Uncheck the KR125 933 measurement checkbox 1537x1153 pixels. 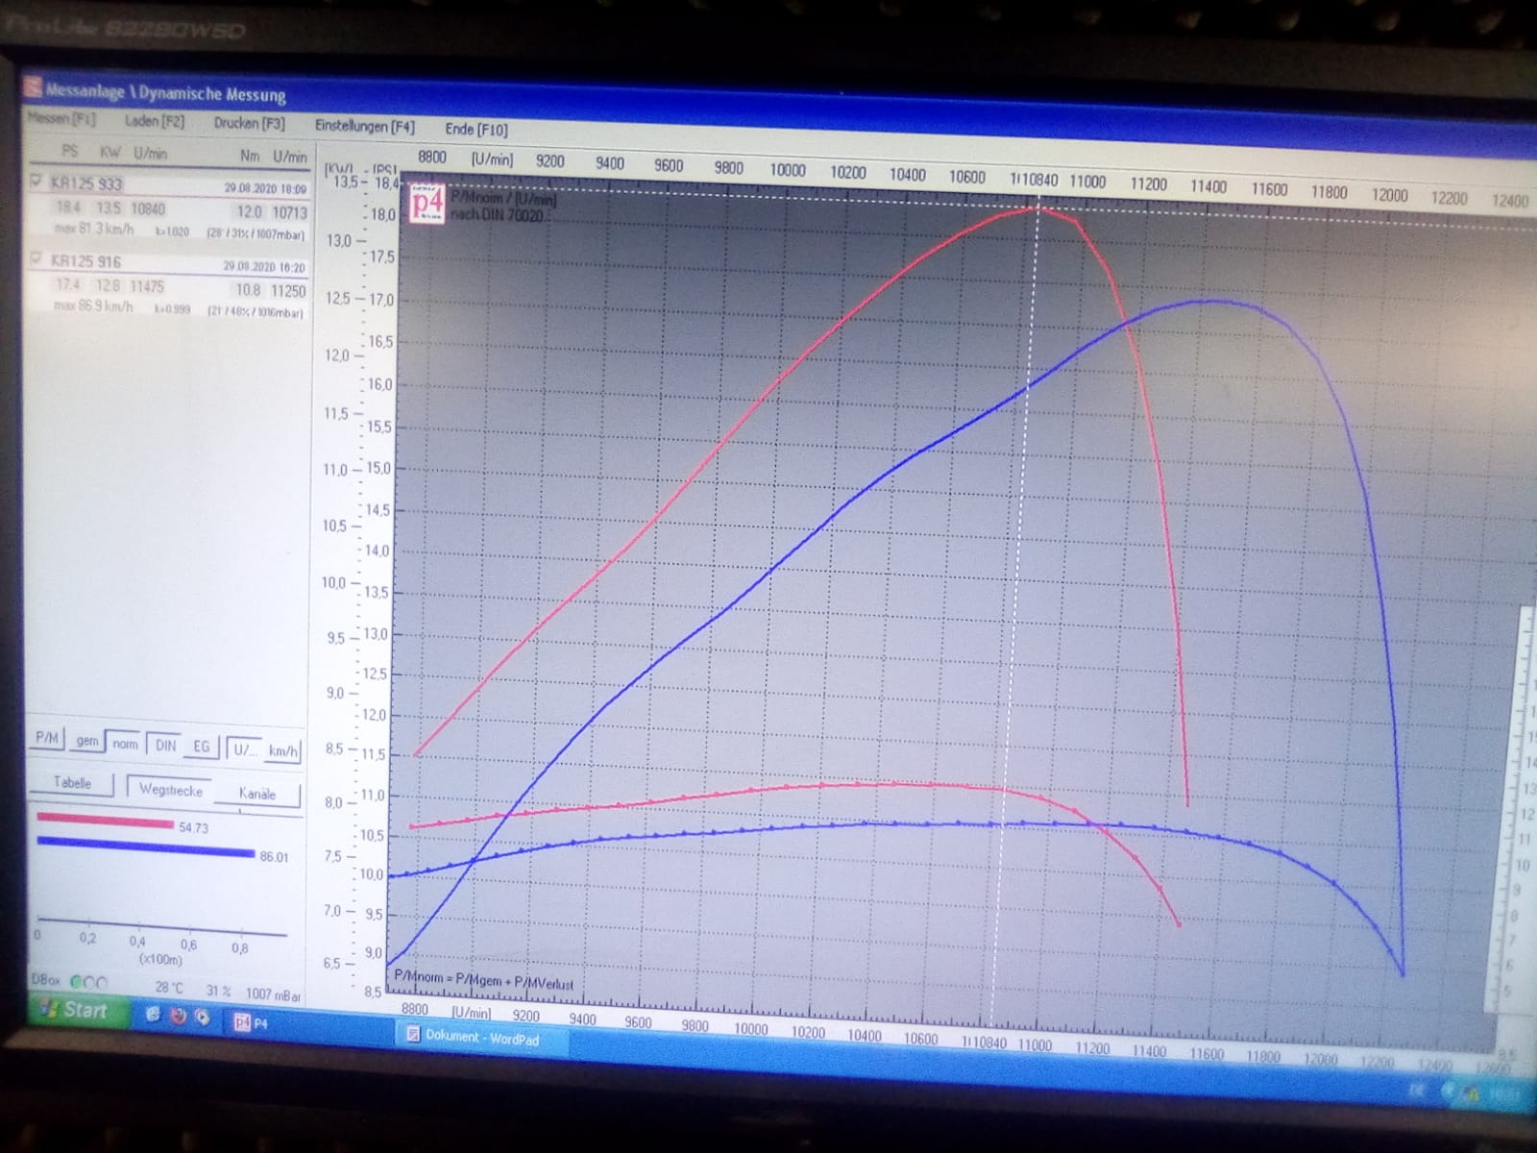37,182
